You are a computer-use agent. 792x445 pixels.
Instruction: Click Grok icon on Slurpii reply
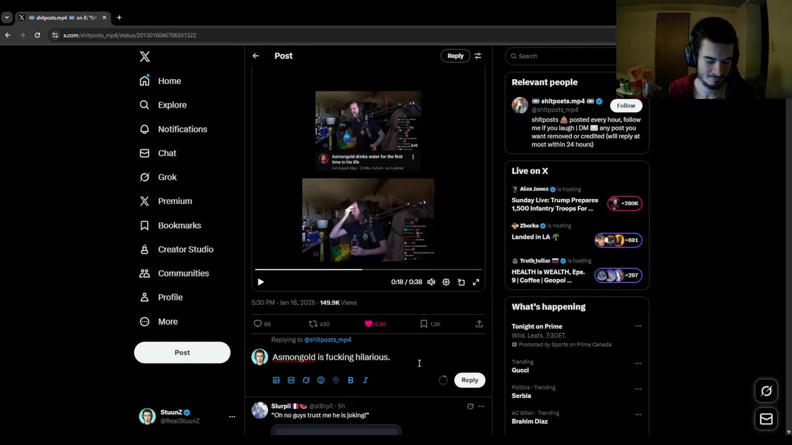(x=470, y=407)
